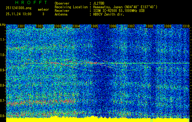Click the meteor count label
Screen dimensions: 192x122
click(43, 10)
